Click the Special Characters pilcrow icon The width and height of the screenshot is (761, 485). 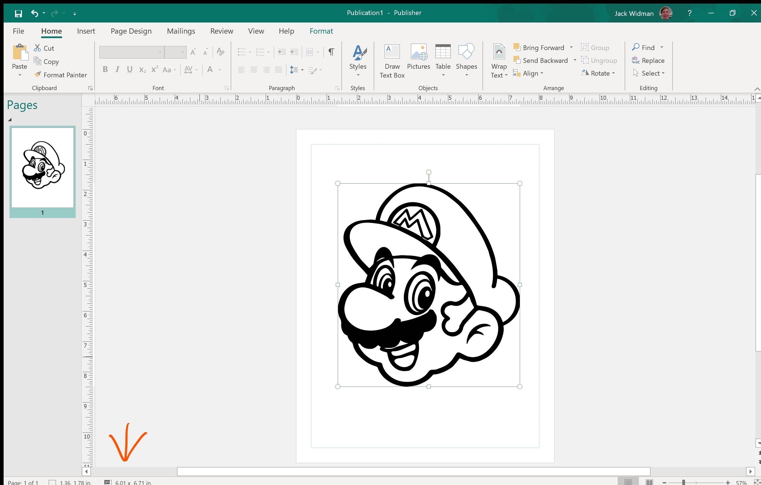tap(331, 51)
